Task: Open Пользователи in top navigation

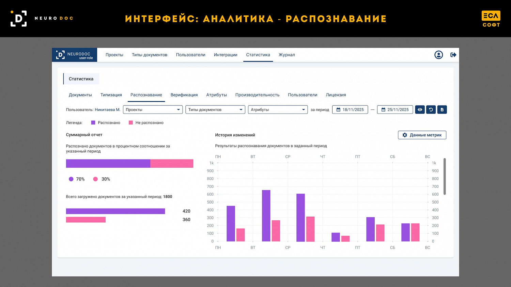Action: click(x=191, y=55)
